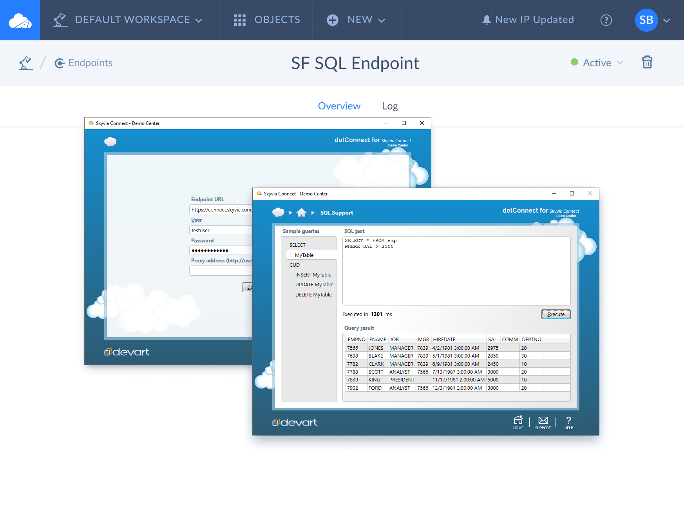
Task: Select INSERT MyTable sample query
Action: pos(313,275)
